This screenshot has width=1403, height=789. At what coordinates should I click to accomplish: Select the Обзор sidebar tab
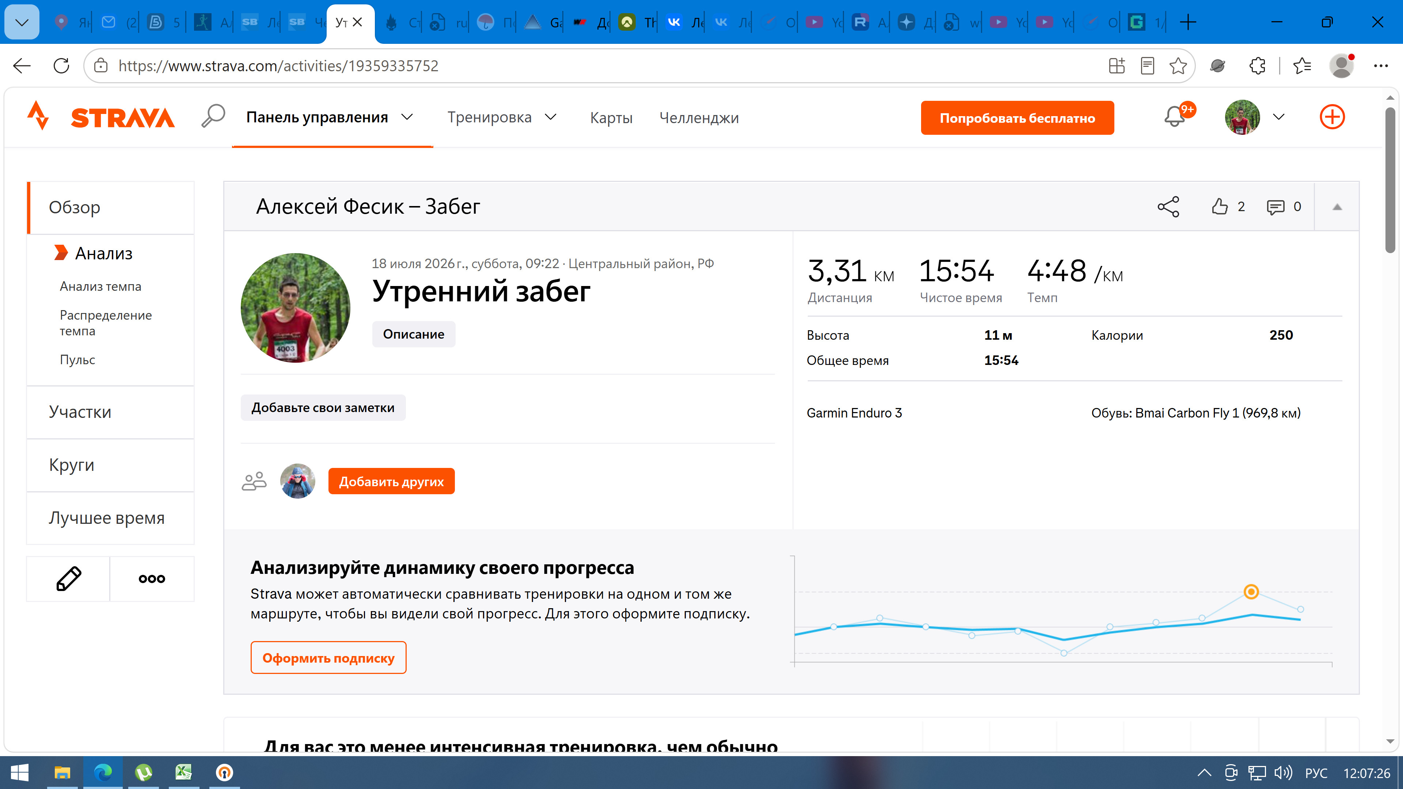coord(111,207)
